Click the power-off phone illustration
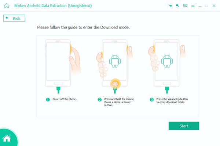220x146 pixels. 62,66
